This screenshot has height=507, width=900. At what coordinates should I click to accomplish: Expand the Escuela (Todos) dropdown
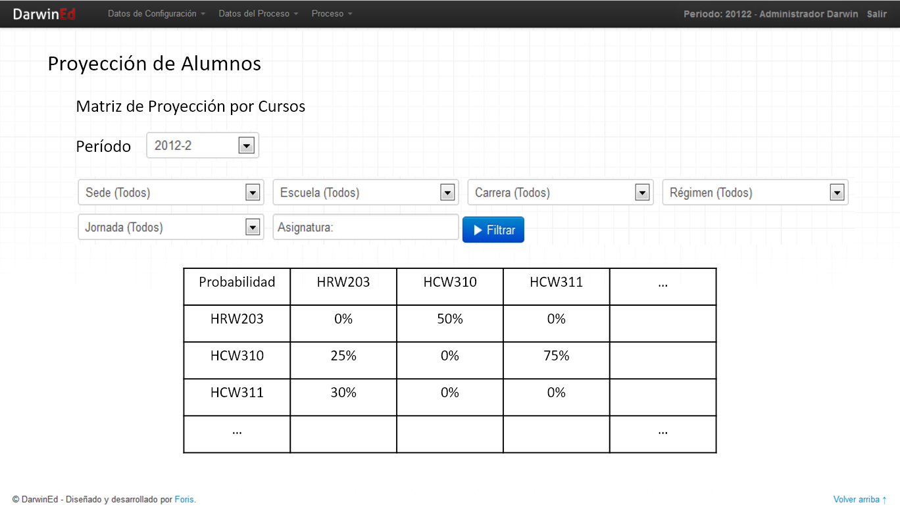(366, 193)
